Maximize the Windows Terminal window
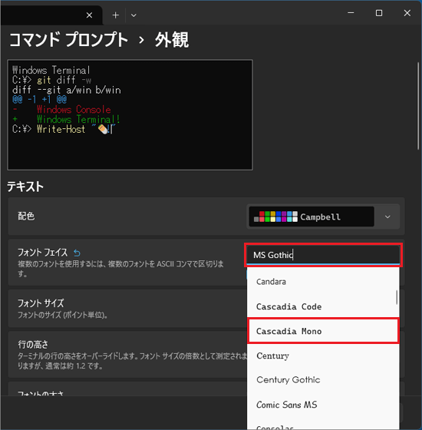This screenshot has height=430, width=422. (379, 13)
